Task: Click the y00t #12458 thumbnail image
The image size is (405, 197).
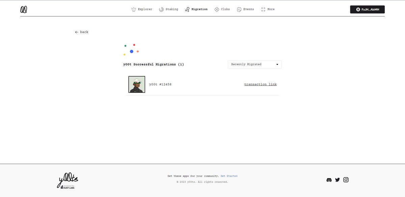Action: (137, 84)
